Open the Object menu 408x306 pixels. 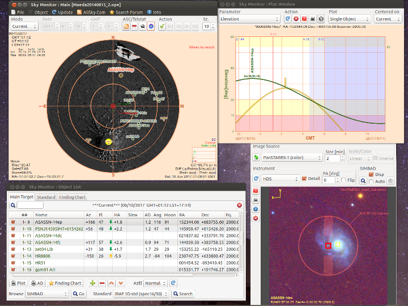[x=38, y=12]
